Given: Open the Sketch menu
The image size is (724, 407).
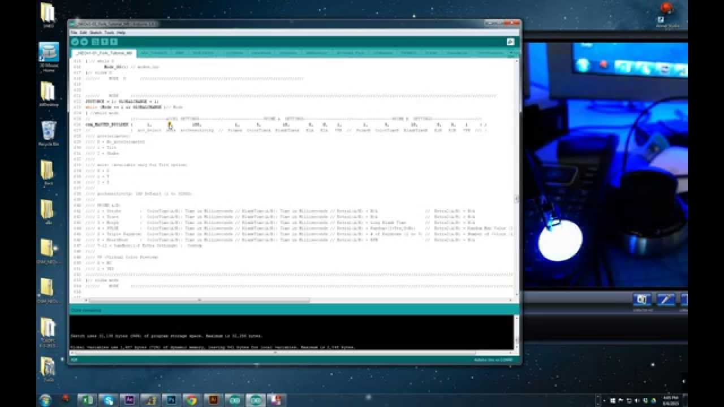Looking at the screenshot, I should (x=96, y=33).
